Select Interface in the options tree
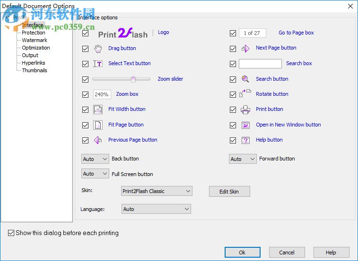The image size is (358, 261). click(33, 25)
